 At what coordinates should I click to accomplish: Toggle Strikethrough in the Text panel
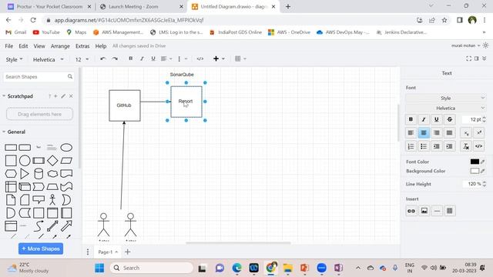(450, 119)
